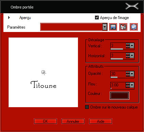Open help with the Aide button
Screen dimensions: 144x132
(101, 121)
